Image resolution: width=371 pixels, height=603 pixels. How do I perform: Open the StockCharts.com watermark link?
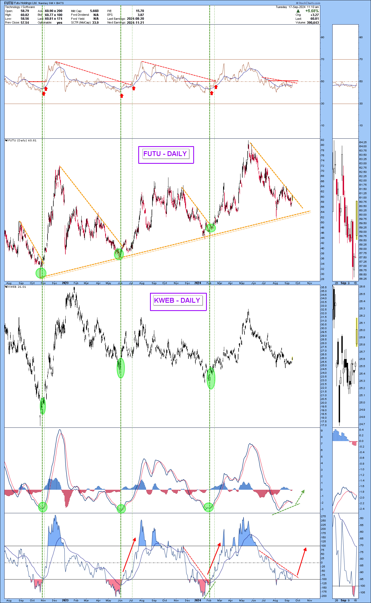coord(308,3)
